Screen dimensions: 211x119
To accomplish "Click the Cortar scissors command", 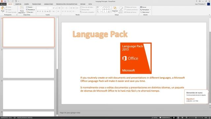I will [x=8, y=7].
